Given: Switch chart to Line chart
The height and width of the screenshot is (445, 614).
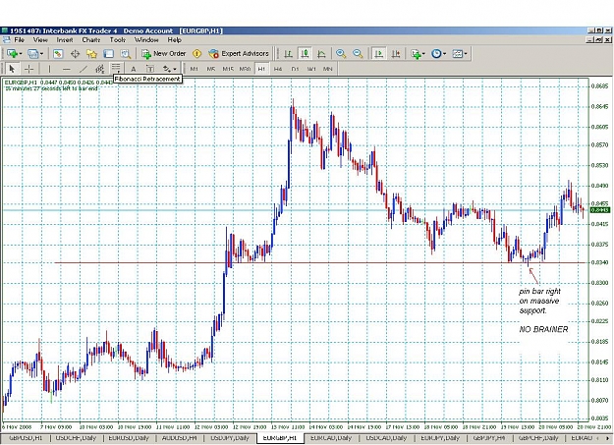Looking at the screenshot, I should pos(321,54).
